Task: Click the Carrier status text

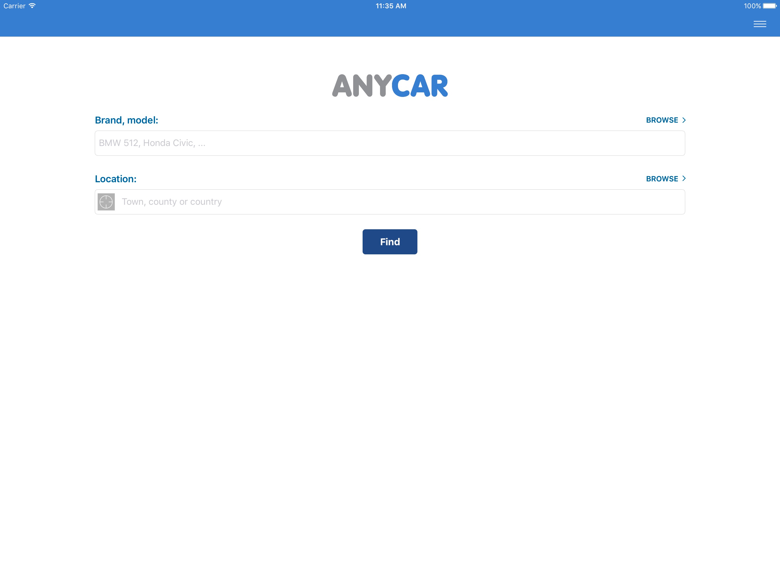Action: coord(15,6)
